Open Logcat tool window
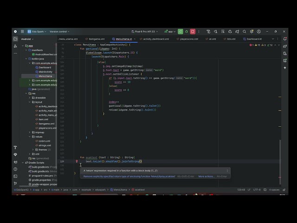Screen dimensions: 297x223 [x=15, y=162]
